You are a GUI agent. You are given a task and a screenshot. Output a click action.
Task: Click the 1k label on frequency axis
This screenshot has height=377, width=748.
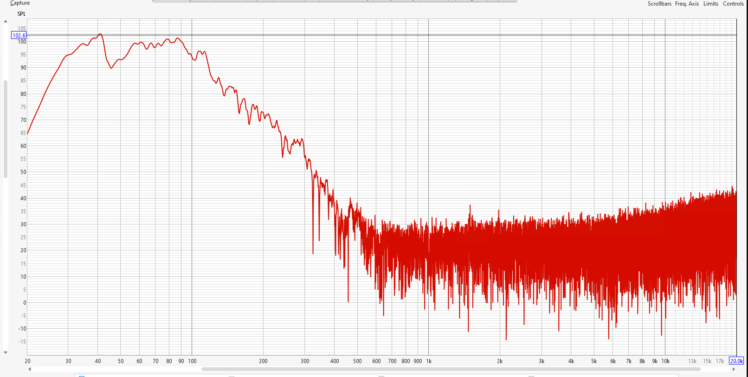[429, 361]
